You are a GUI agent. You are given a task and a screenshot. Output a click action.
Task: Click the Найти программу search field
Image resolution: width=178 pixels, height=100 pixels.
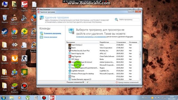129,20
